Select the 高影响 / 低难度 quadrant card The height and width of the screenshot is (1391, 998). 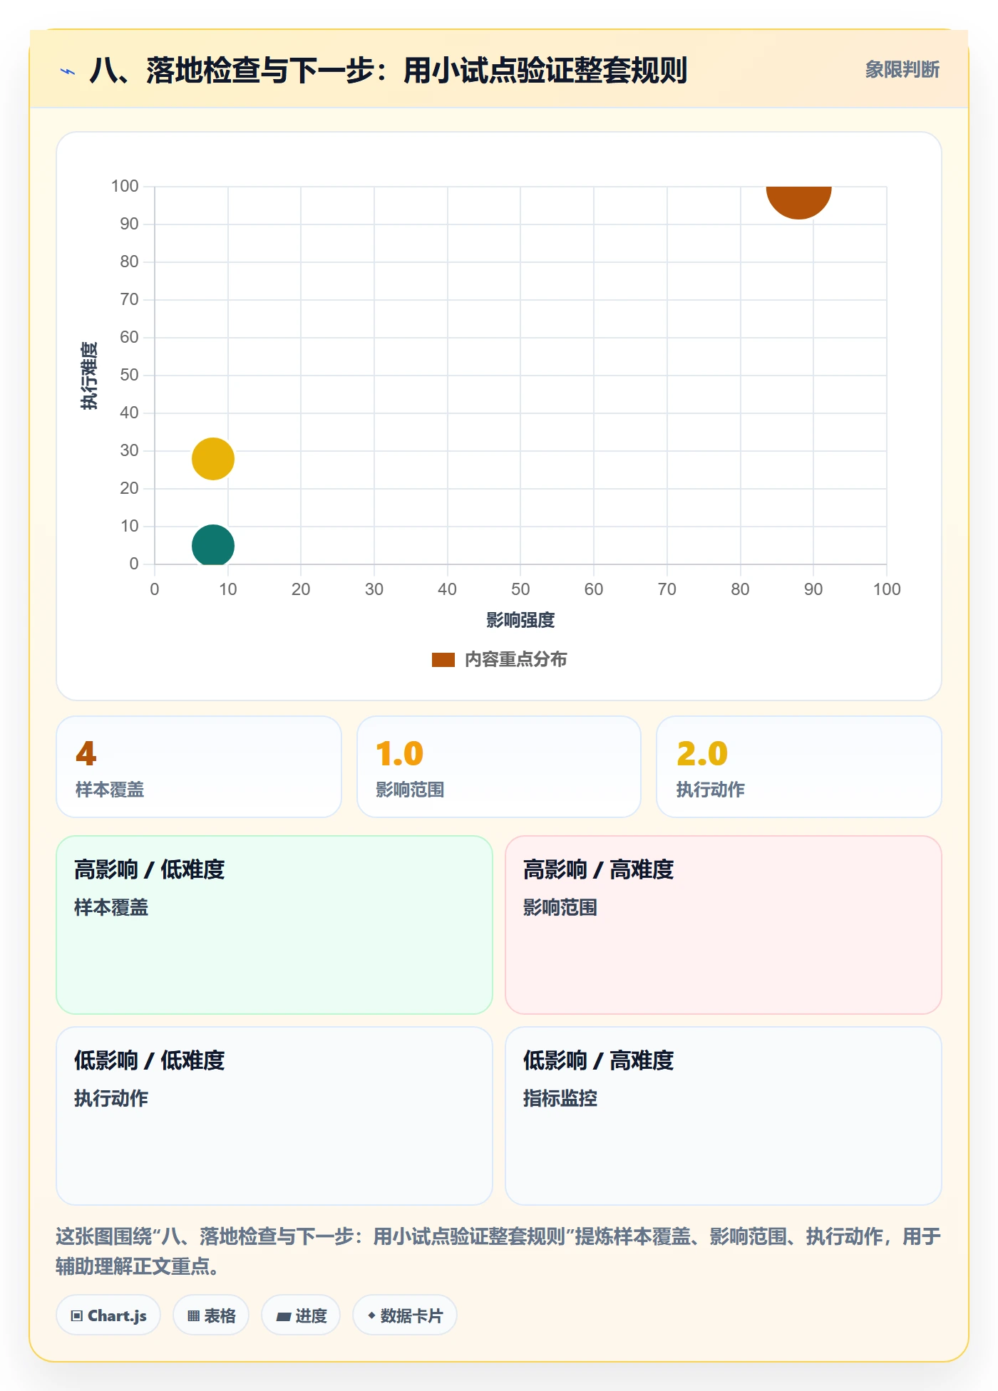274,925
